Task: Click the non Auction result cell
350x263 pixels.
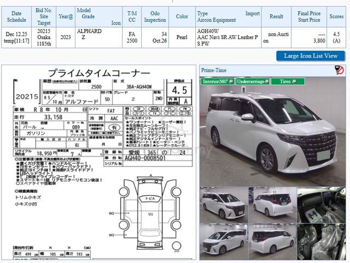Action: (x=276, y=38)
